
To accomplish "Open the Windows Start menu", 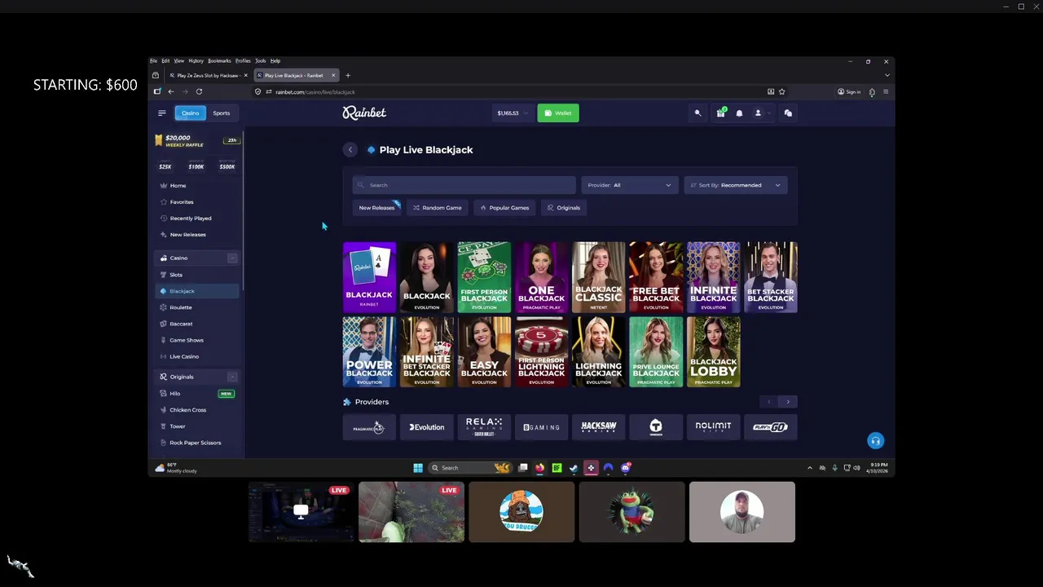I will click(x=418, y=468).
